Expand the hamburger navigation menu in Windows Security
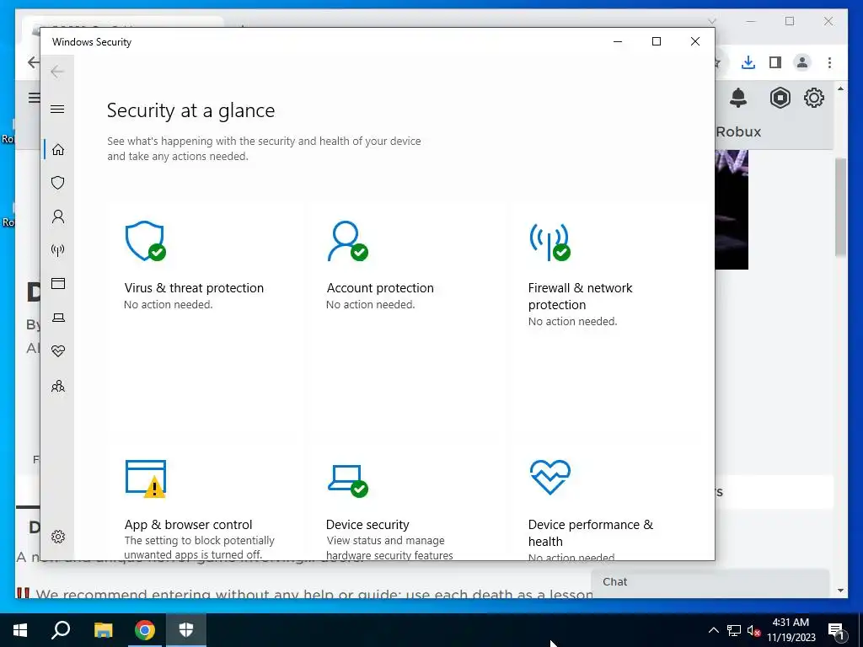Image resolution: width=863 pixels, height=647 pixels. coord(57,109)
